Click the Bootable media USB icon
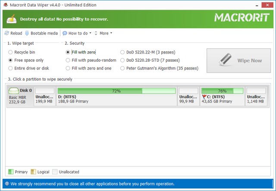 coord(27,33)
